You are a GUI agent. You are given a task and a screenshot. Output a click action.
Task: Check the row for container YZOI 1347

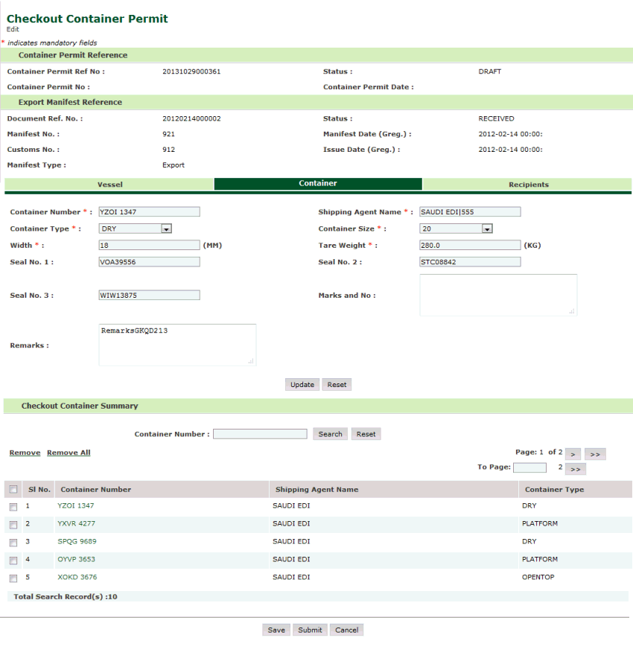[x=13, y=507]
